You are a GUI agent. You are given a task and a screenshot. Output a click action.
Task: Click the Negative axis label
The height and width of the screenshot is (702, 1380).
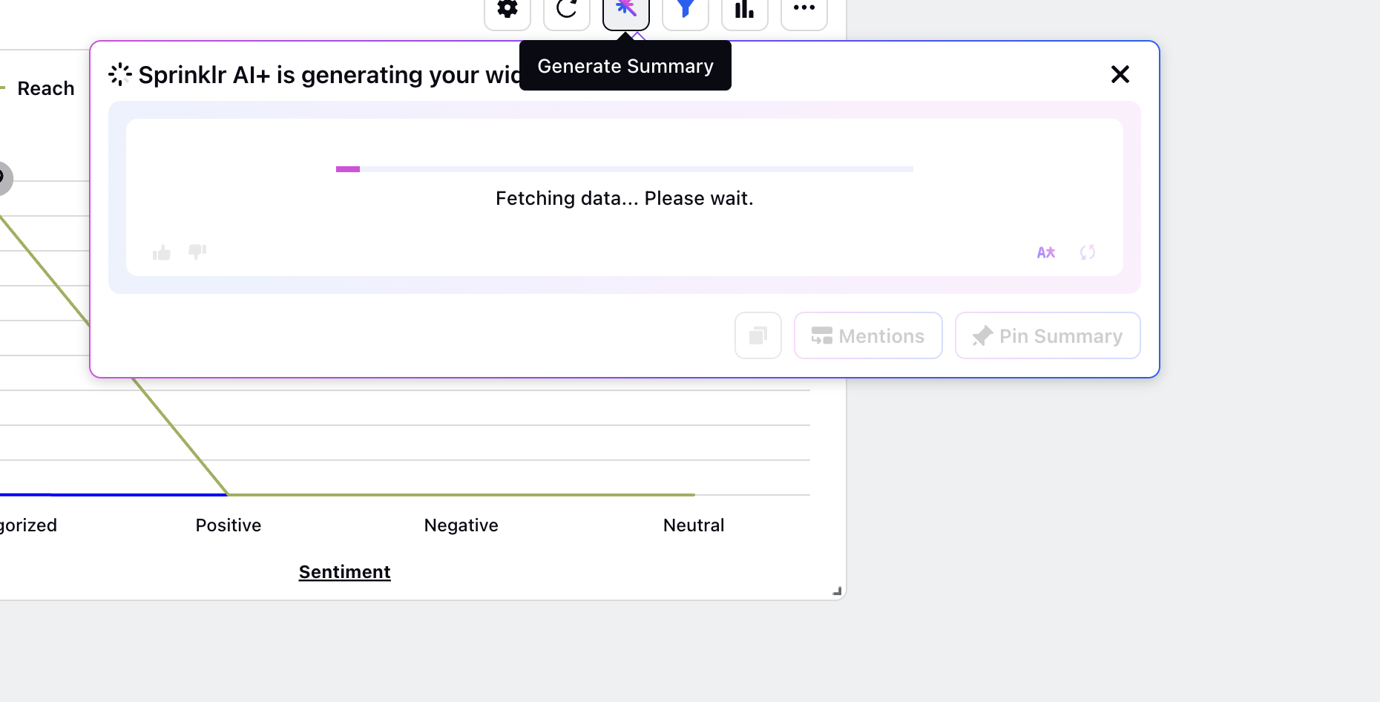click(461, 525)
